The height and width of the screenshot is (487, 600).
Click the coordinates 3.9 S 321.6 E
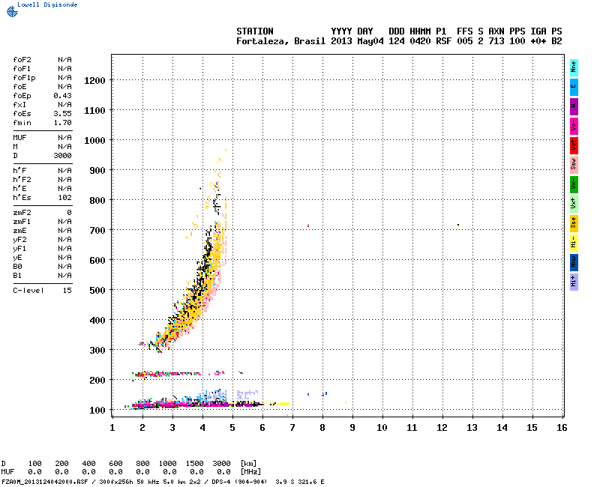point(299,482)
